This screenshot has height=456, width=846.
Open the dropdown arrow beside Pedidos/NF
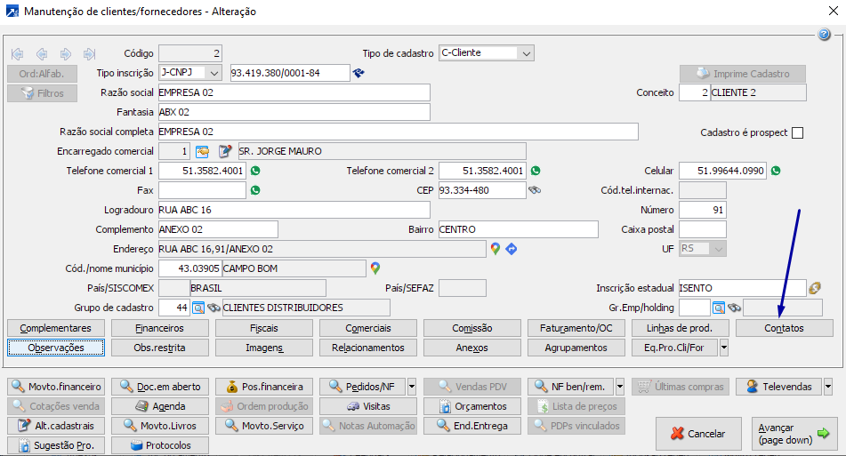[411, 387]
